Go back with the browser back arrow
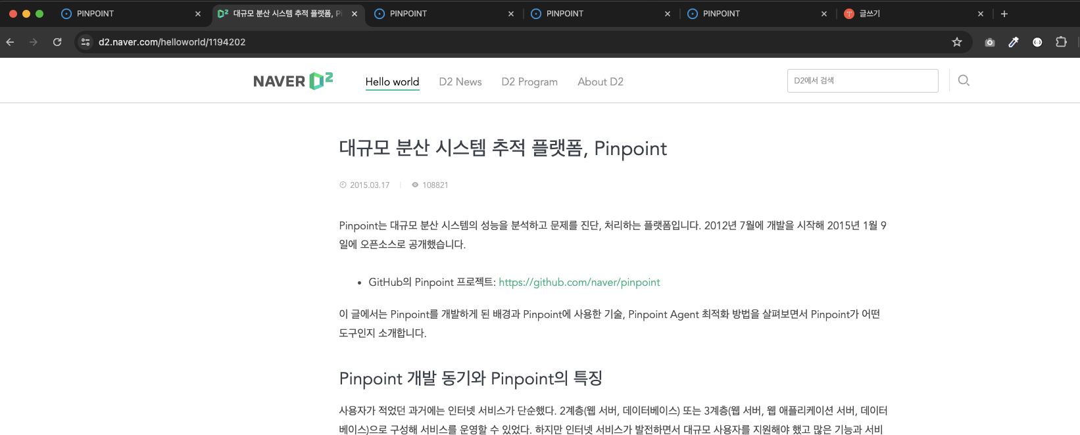The width and height of the screenshot is (1080, 435). coord(11,42)
